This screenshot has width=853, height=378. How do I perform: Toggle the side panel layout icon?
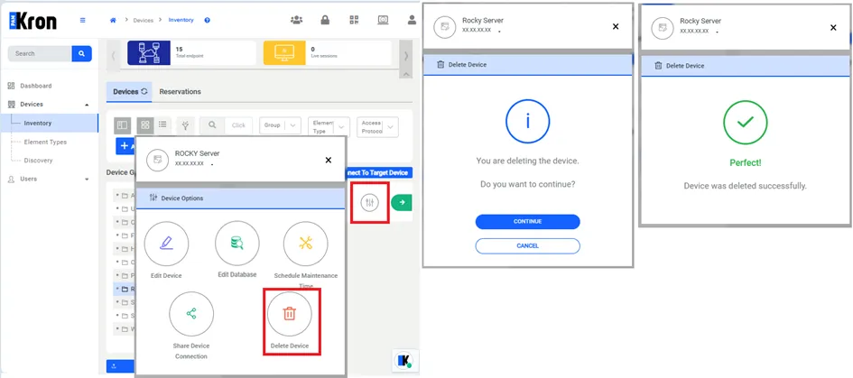point(123,125)
